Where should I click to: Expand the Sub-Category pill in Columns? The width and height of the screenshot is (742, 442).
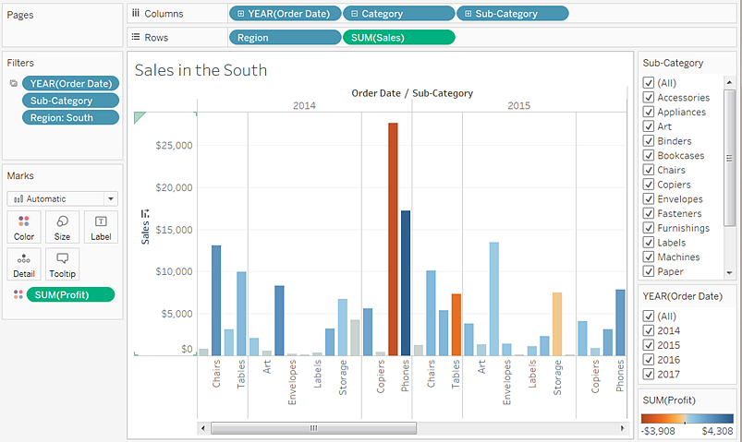[469, 14]
